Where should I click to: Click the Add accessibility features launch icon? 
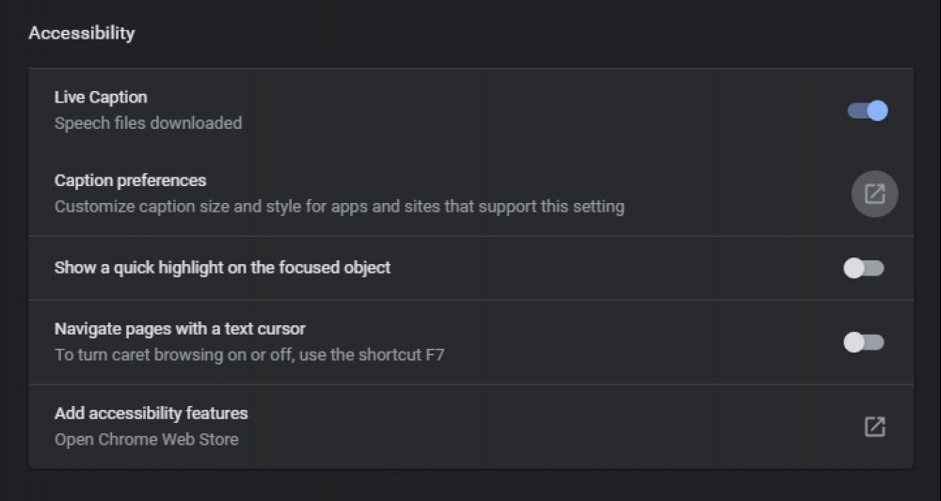[874, 427]
